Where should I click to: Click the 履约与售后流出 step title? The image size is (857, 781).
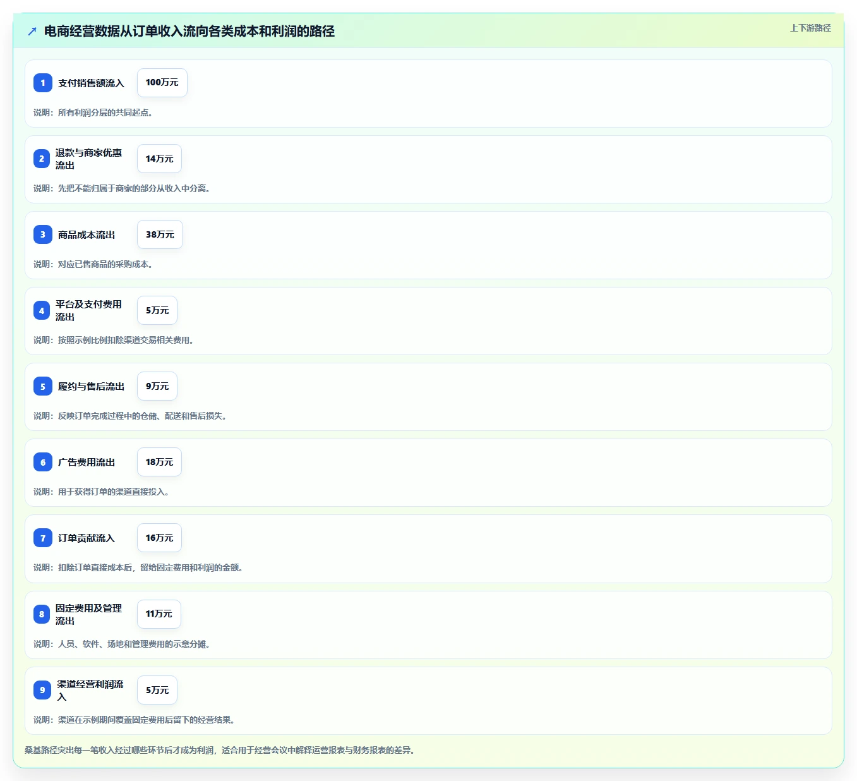[x=91, y=386]
